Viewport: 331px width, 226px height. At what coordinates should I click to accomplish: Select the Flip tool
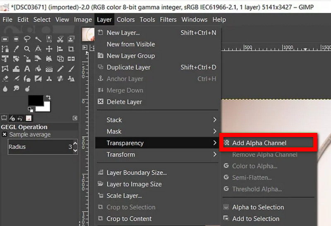coord(71,59)
